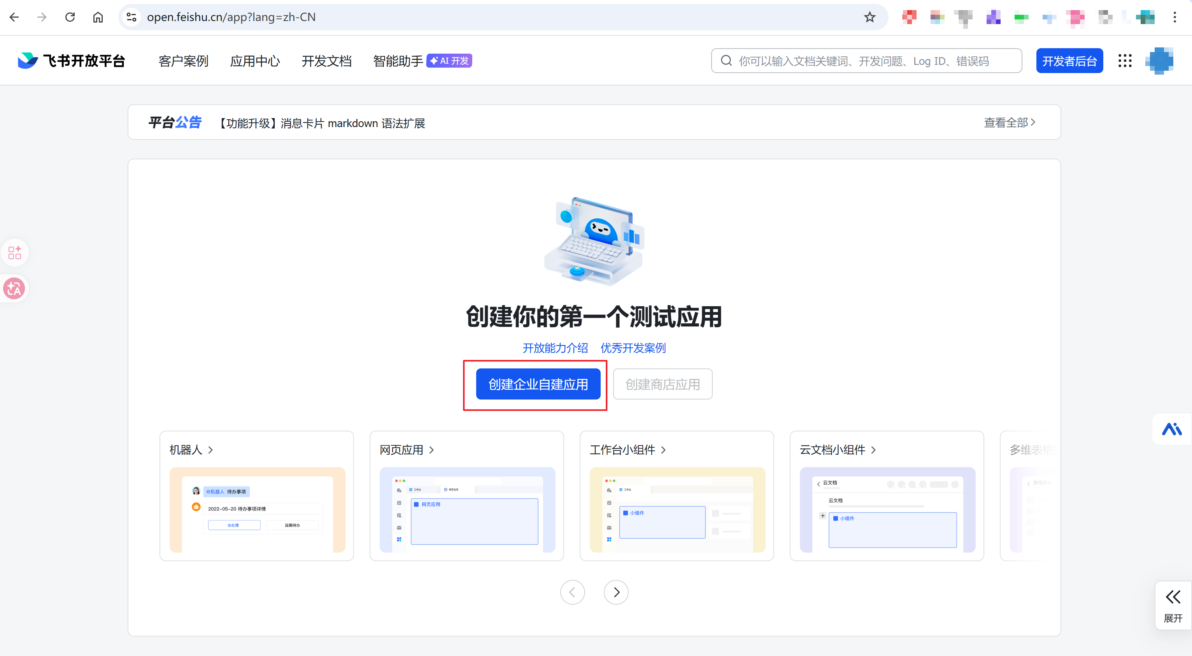
Task: Open 应用中心 navigation item
Action: pos(254,61)
